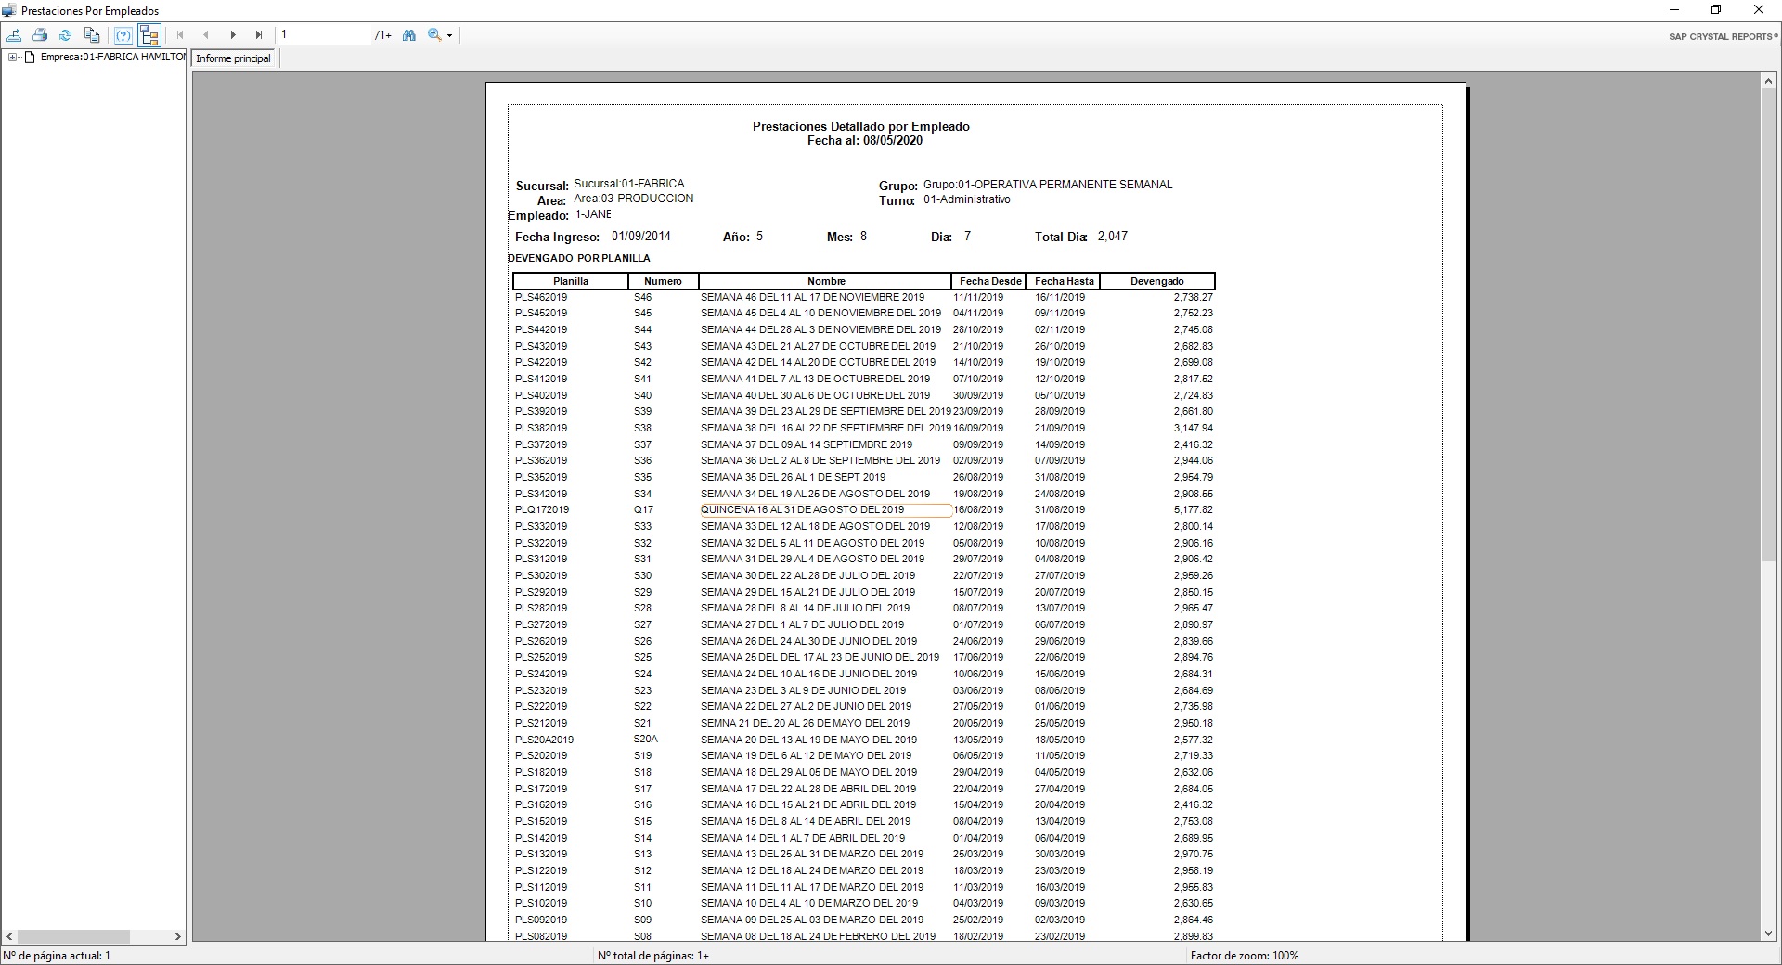
Task: Click the report's vertical scrollbar thumb
Action: click(1769, 325)
